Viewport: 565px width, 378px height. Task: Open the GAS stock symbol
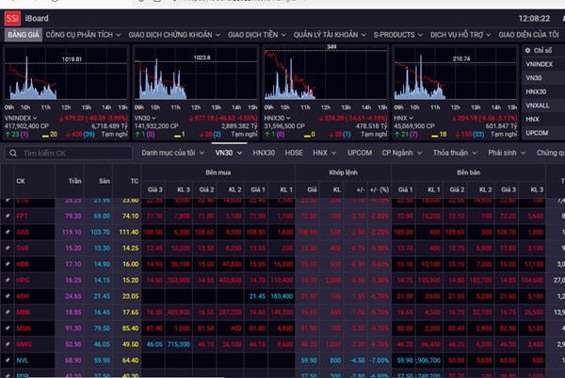click(x=23, y=232)
